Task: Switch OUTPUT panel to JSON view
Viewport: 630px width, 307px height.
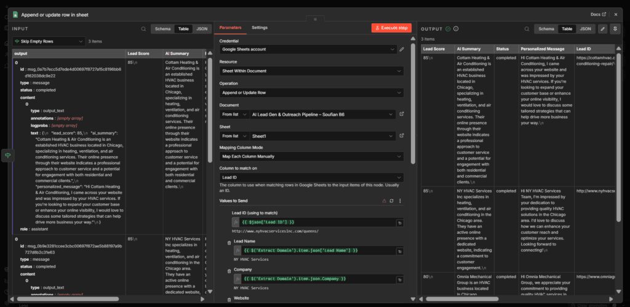Action: point(586,29)
